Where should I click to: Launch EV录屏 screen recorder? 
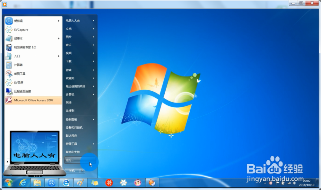[x=33, y=83]
